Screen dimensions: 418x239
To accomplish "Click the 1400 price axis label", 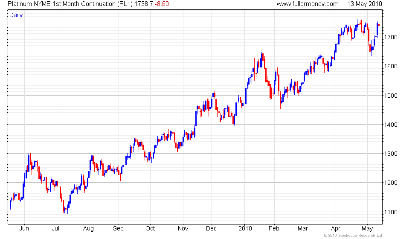I will click(391, 125).
